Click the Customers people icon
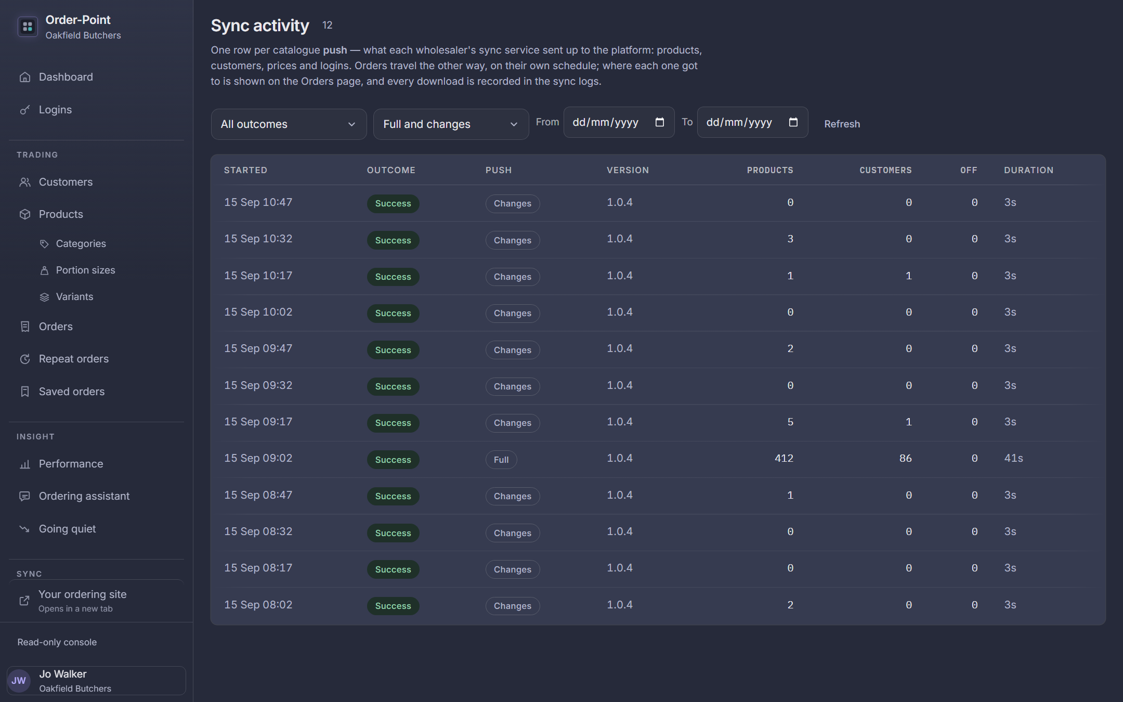 (x=25, y=182)
